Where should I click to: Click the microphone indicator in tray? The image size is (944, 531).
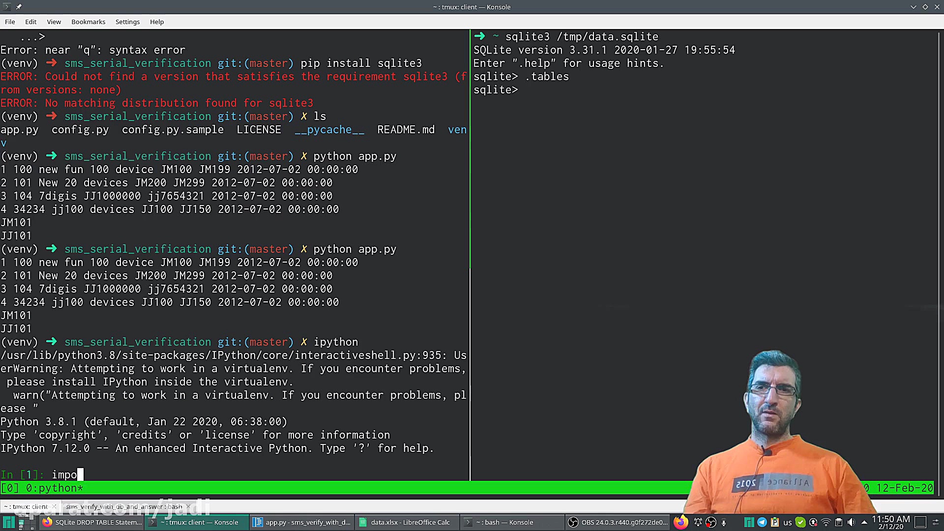pyautogui.click(x=724, y=522)
